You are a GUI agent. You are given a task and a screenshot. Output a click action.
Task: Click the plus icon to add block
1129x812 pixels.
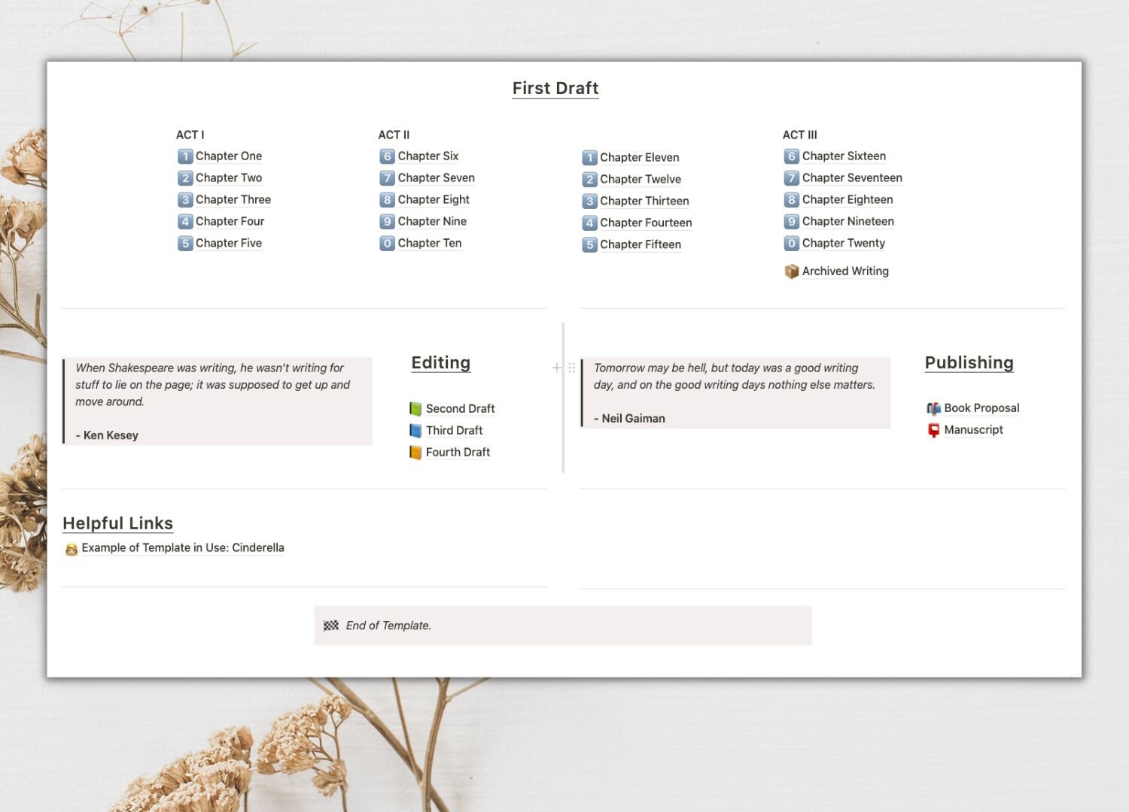click(x=557, y=368)
